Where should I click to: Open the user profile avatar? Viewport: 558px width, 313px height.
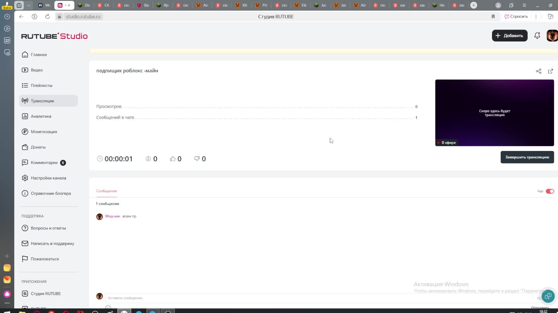552,36
